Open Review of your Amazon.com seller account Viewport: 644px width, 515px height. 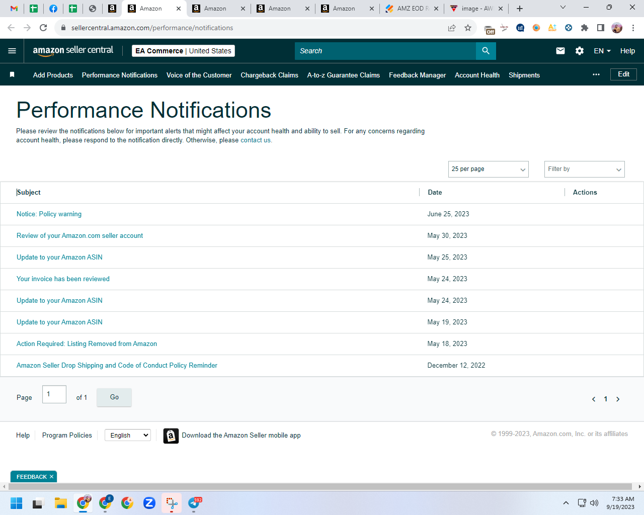coord(79,236)
